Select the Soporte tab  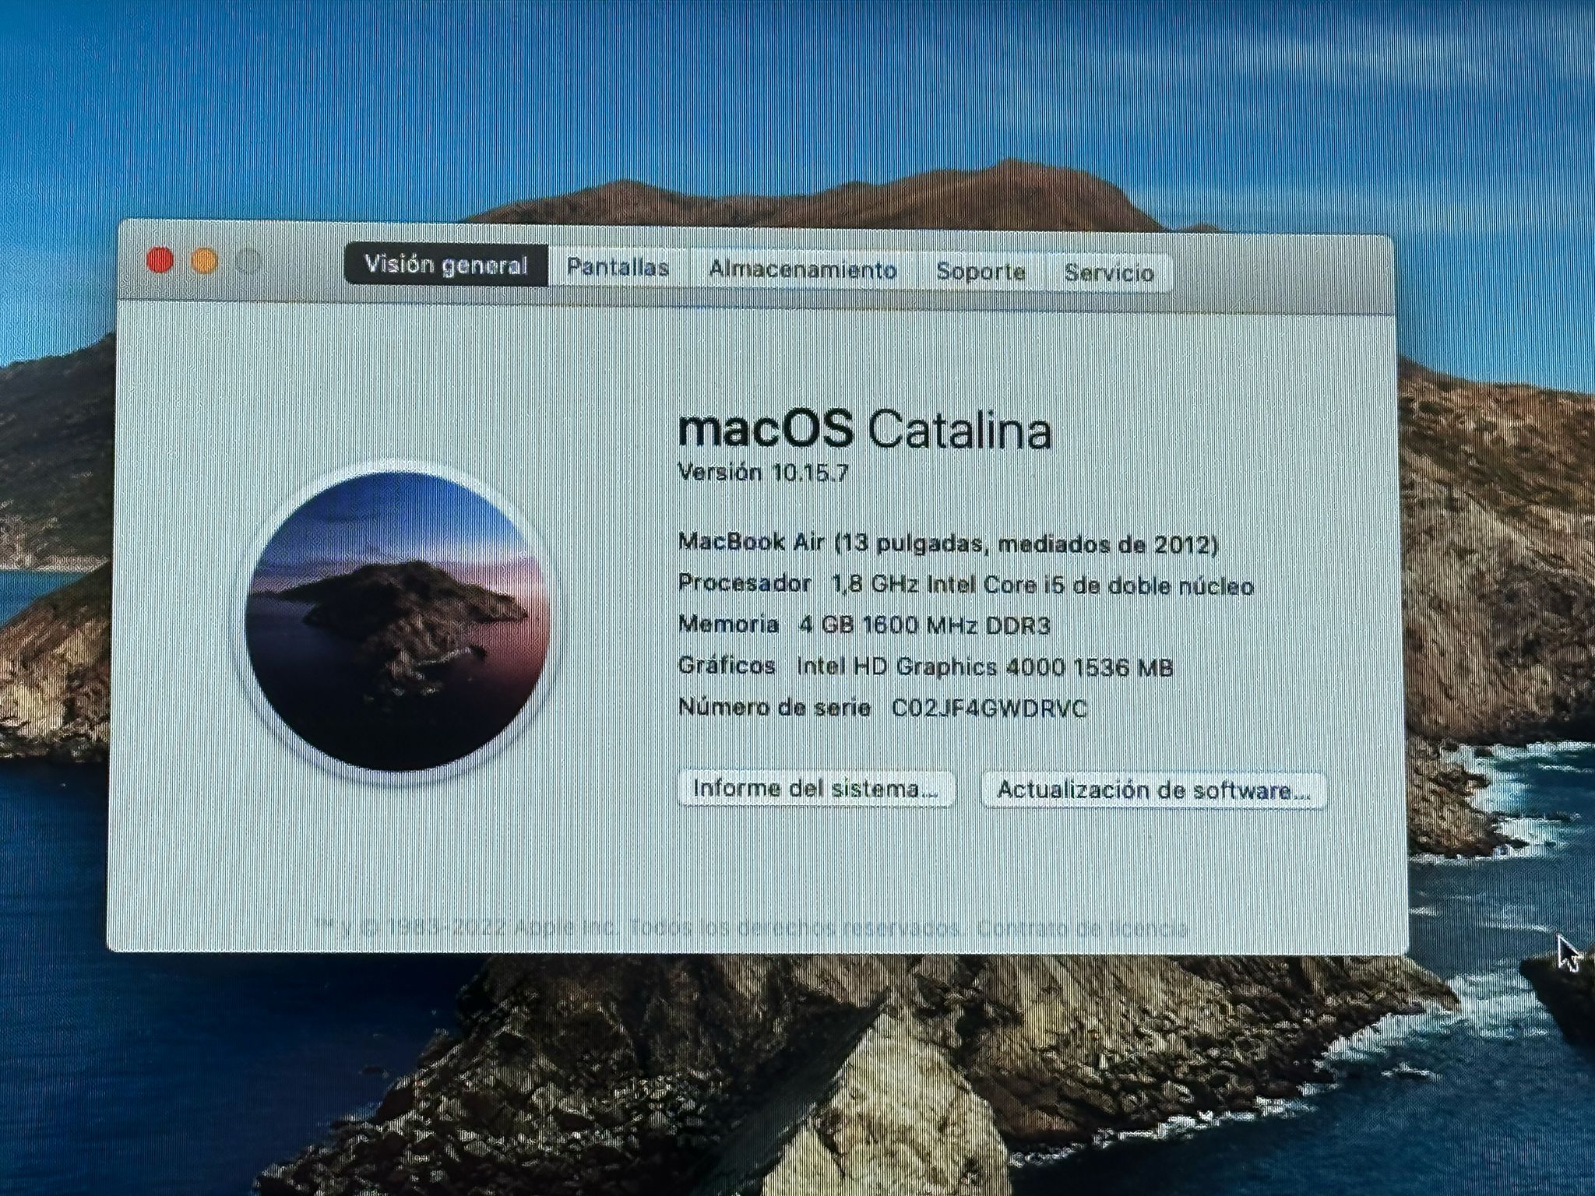coord(980,272)
